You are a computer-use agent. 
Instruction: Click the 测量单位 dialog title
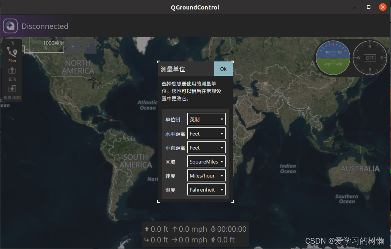pos(173,69)
